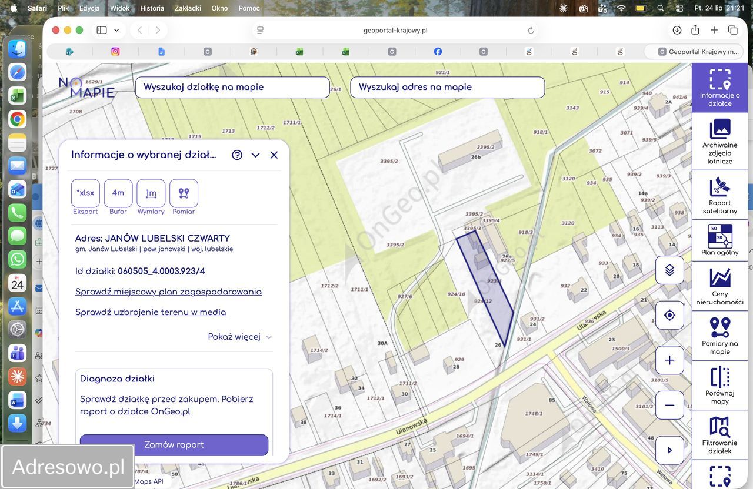Zoom in with the plus button
Image resolution: width=753 pixels, height=489 pixels.
pyautogui.click(x=669, y=360)
